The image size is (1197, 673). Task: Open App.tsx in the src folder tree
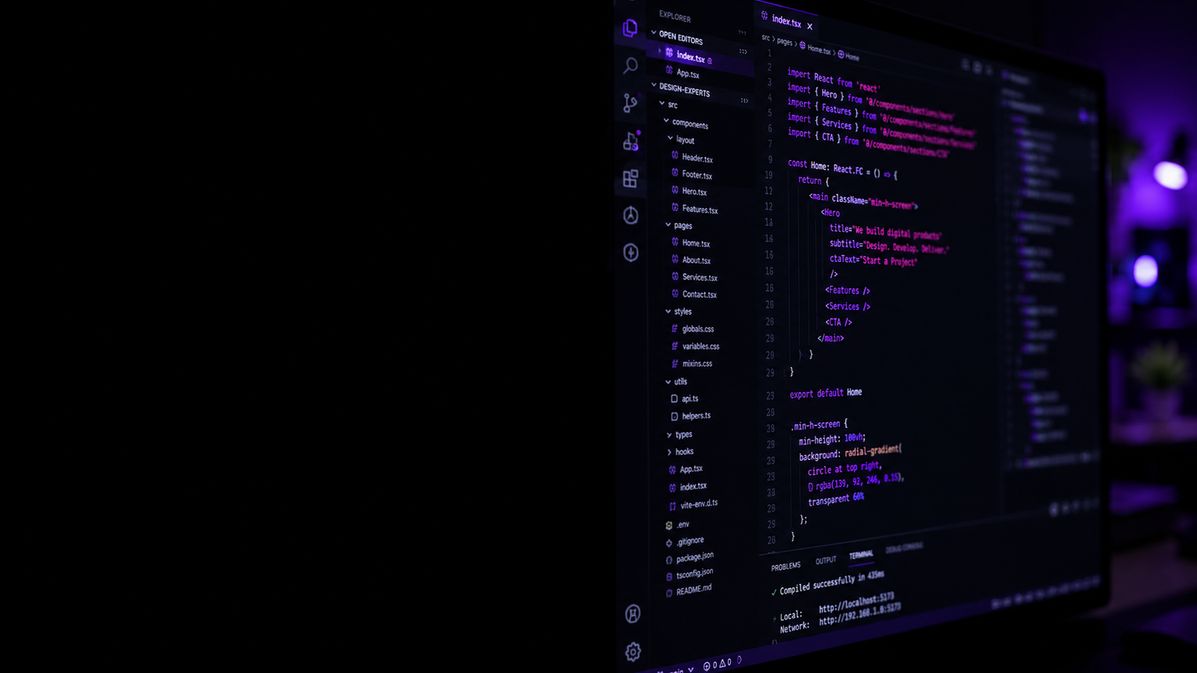pyautogui.click(x=691, y=469)
